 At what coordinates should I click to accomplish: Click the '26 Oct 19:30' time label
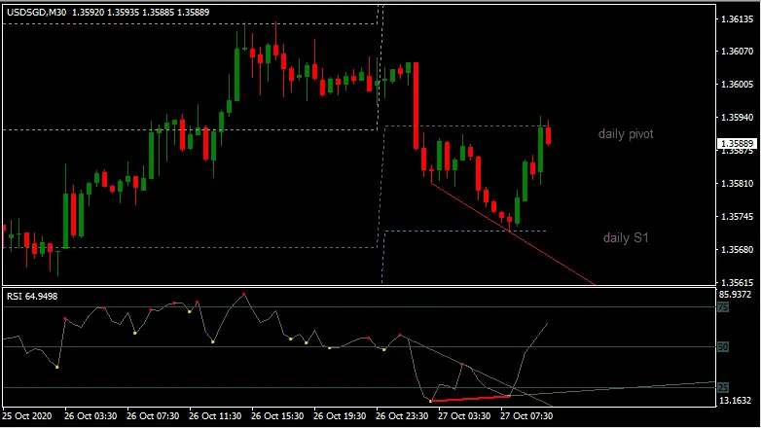[340, 416]
